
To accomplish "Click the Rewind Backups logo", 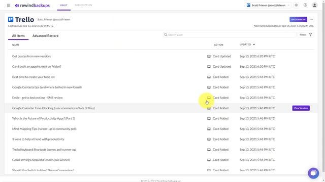I will (x=32, y=6).
